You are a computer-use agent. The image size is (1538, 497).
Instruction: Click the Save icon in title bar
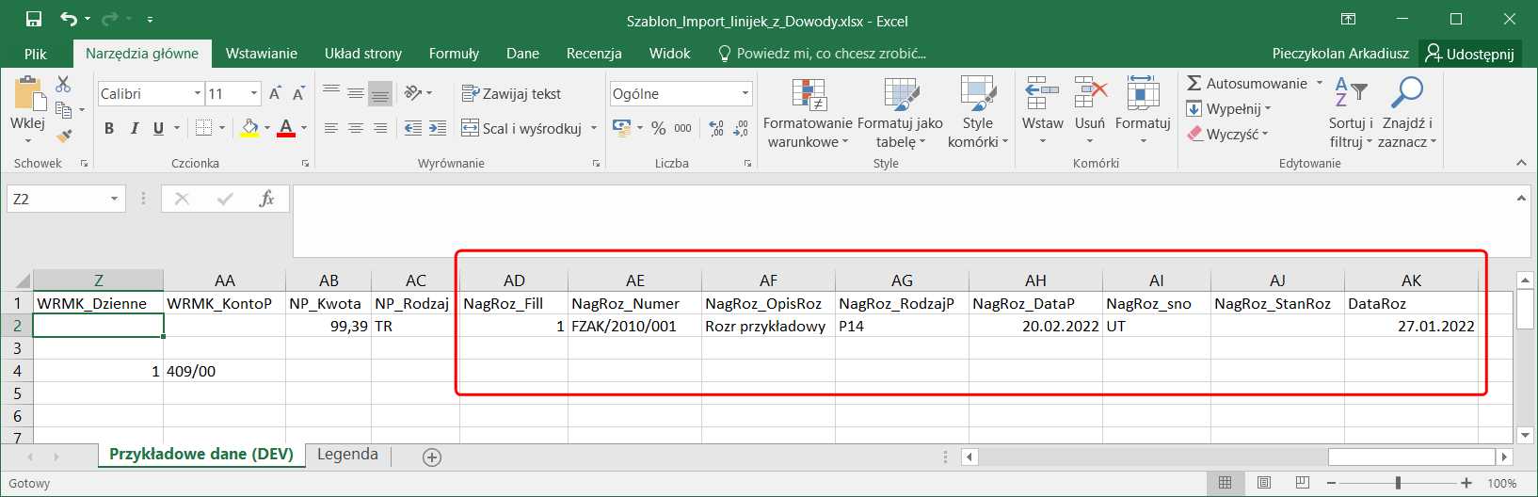click(34, 19)
